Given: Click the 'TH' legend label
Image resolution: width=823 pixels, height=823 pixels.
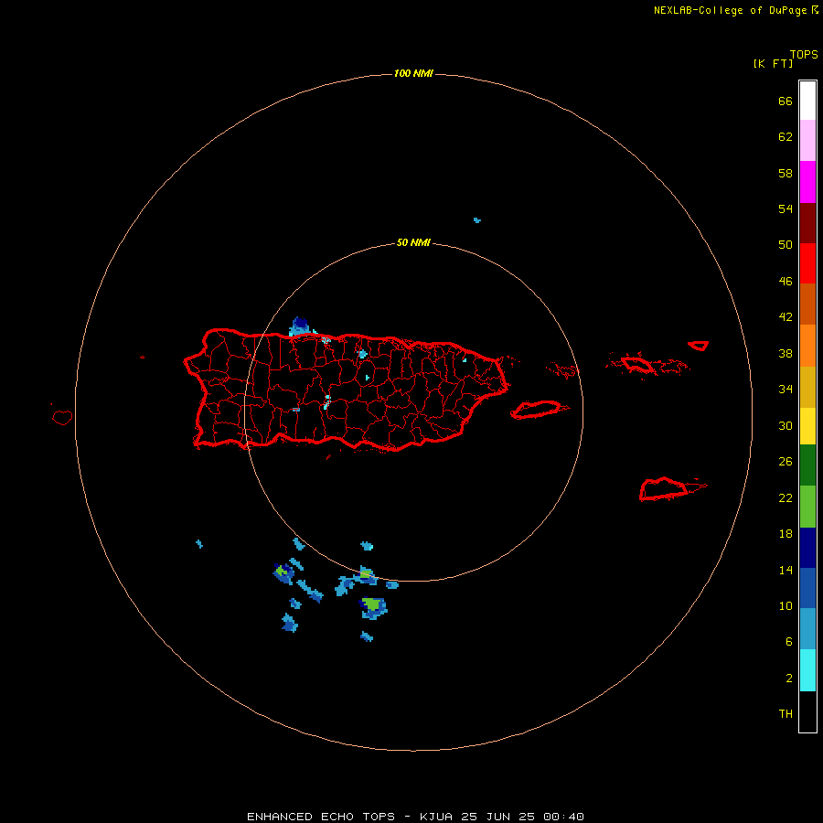Looking at the screenshot, I should tap(786, 714).
